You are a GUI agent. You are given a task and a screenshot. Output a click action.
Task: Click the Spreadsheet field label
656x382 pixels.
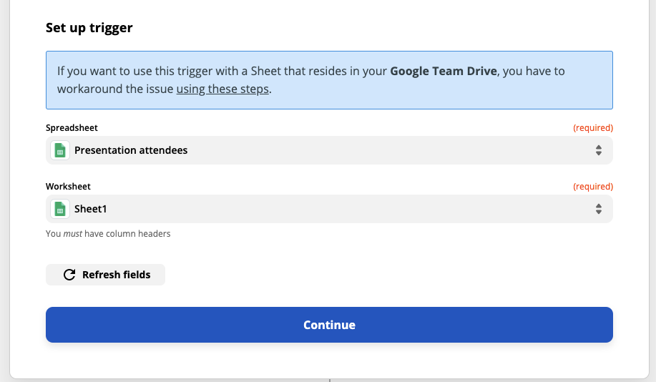[72, 127]
